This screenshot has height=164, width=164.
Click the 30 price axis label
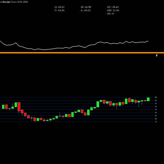click(x=156, y=113)
